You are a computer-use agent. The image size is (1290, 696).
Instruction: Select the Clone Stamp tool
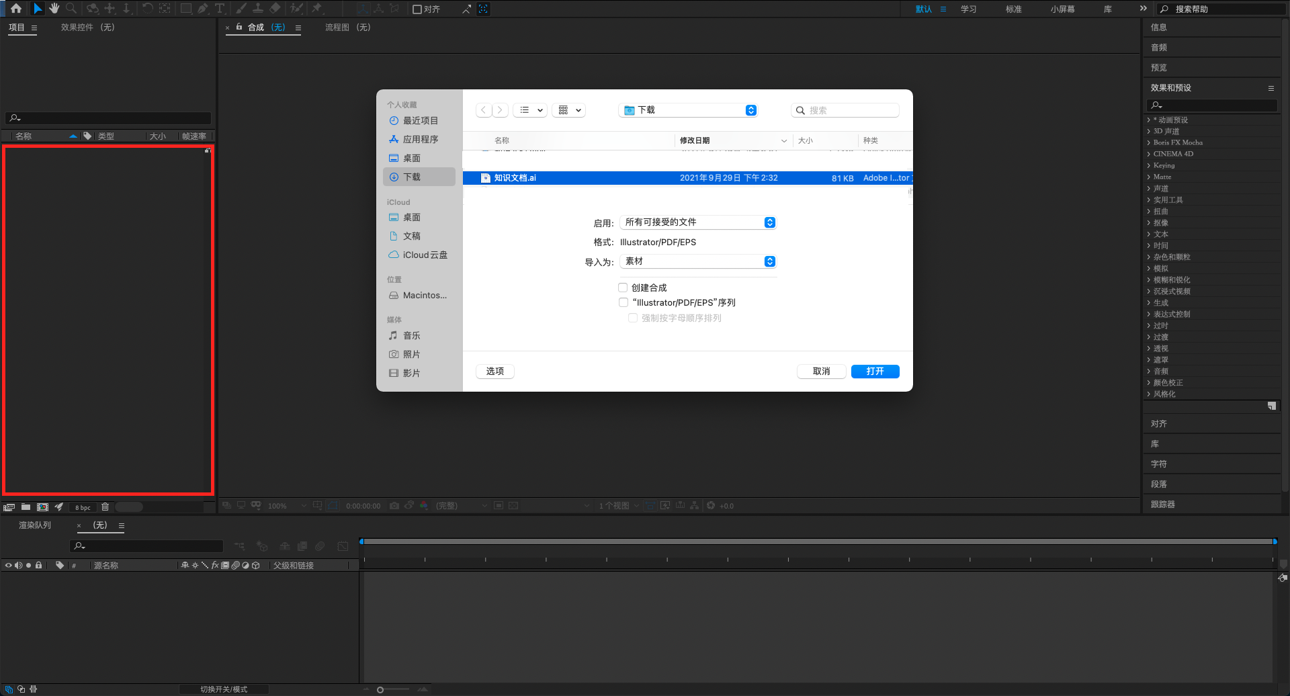[x=257, y=9]
